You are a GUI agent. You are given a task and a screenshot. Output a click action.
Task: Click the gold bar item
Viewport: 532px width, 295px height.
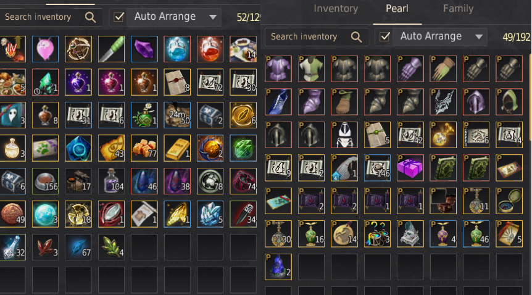[x=177, y=148]
